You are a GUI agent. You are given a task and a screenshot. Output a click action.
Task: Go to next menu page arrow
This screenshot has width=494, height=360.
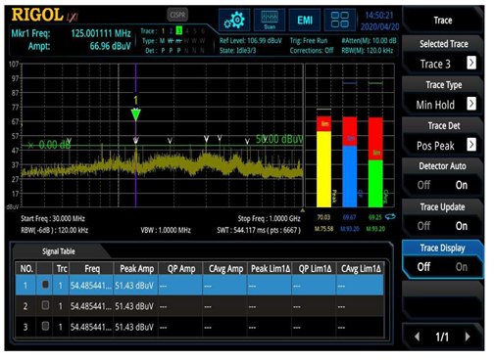(468, 337)
